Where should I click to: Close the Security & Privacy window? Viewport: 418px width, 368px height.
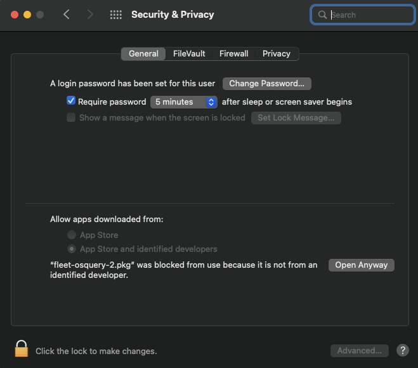coord(15,15)
